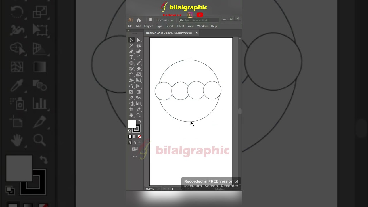This screenshot has height=207, width=368.
Task: Pick the Paintbrush tool
Action: coord(139,63)
